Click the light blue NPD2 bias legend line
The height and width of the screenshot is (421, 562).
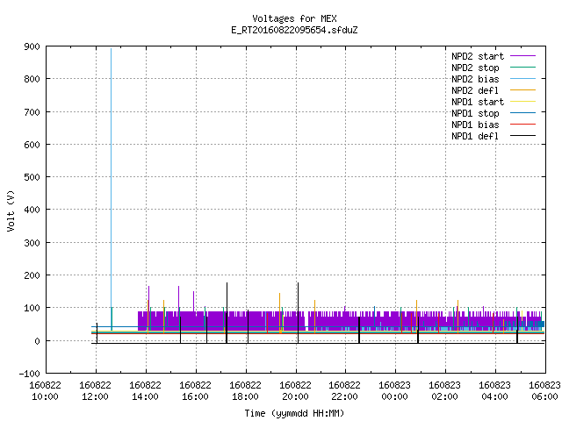tap(522, 79)
